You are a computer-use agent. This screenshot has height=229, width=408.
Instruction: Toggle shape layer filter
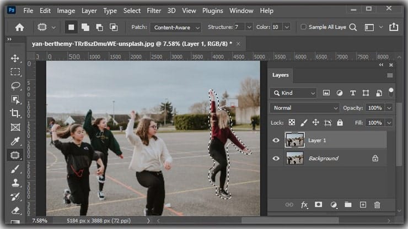click(x=366, y=93)
